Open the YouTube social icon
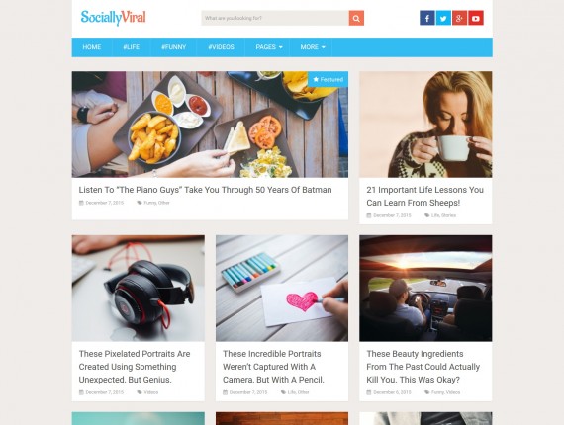Image resolution: width=564 pixels, height=425 pixels. 476,18
